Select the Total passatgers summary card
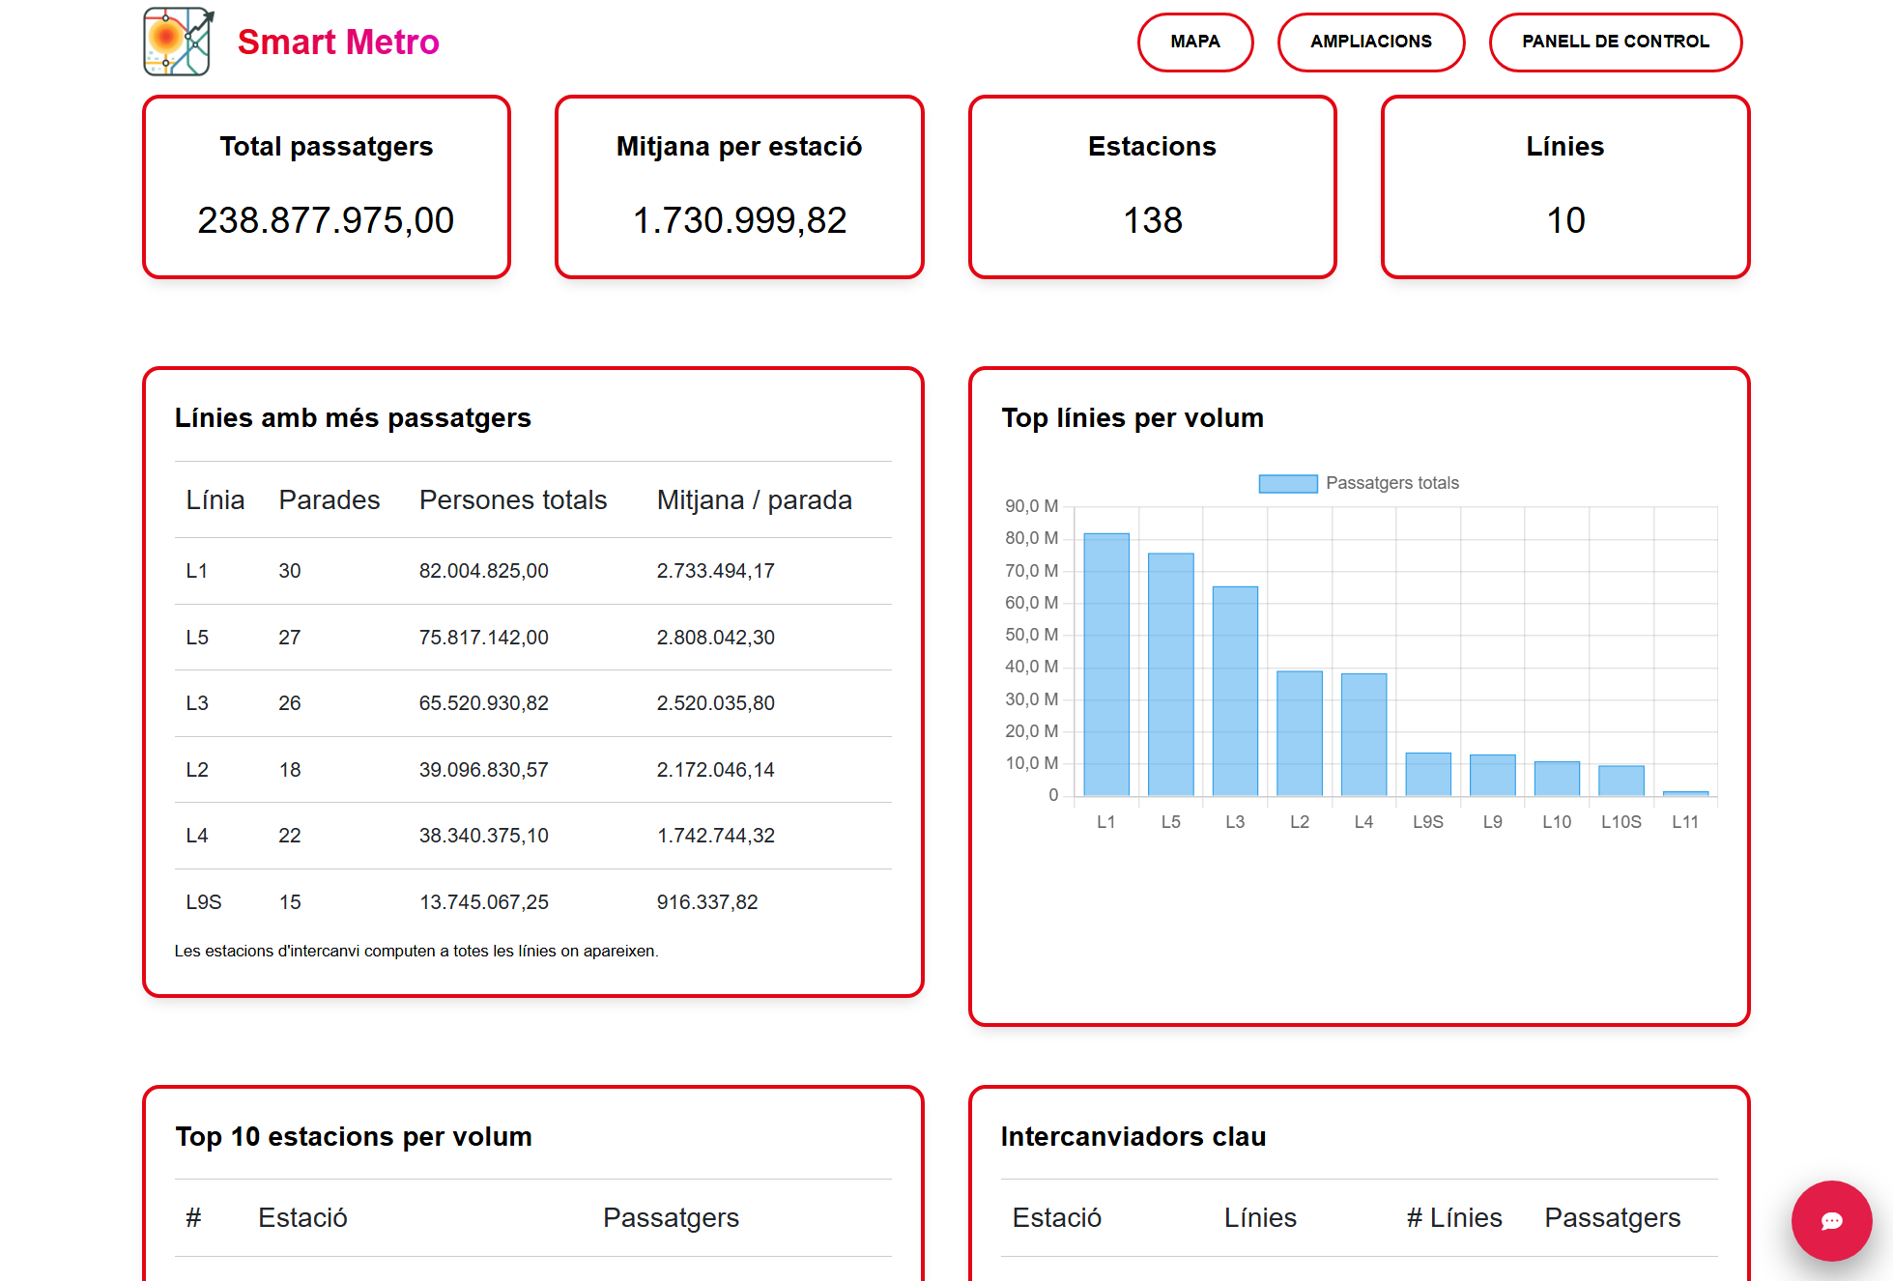Viewport: 1893px width, 1281px height. click(327, 186)
